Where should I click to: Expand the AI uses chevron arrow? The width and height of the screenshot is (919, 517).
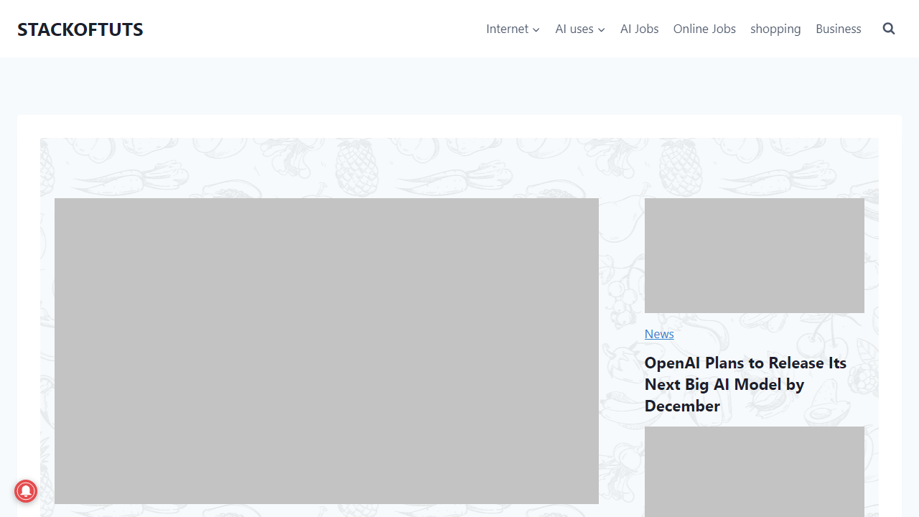(602, 29)
